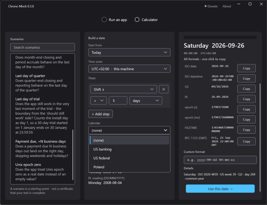The image size is (267, 205).
Task: Copy the PL format date
Action: [x=246, y=99]
